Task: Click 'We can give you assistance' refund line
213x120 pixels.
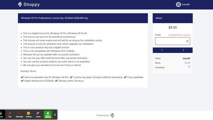Action: pos(52,65)
